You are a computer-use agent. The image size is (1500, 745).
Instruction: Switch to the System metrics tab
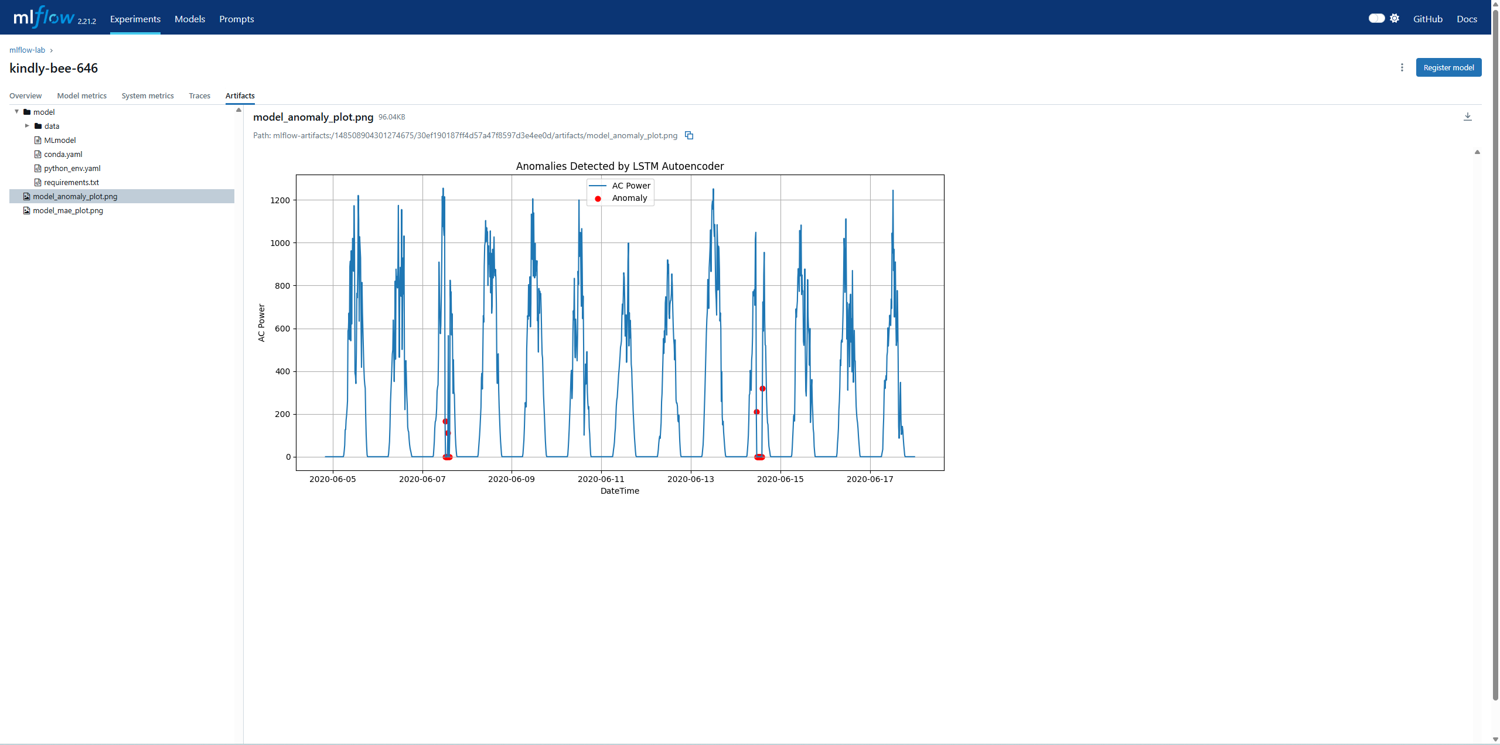pyautogui.click(x=148, y=95)
